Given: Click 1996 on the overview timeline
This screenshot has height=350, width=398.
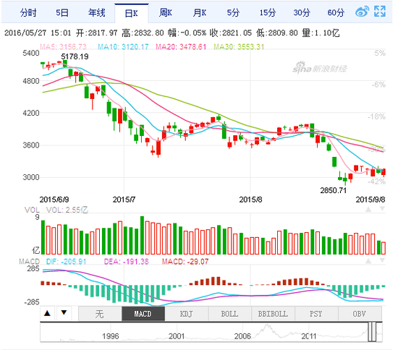Looking at the screenshot, I should coord(111,336).
